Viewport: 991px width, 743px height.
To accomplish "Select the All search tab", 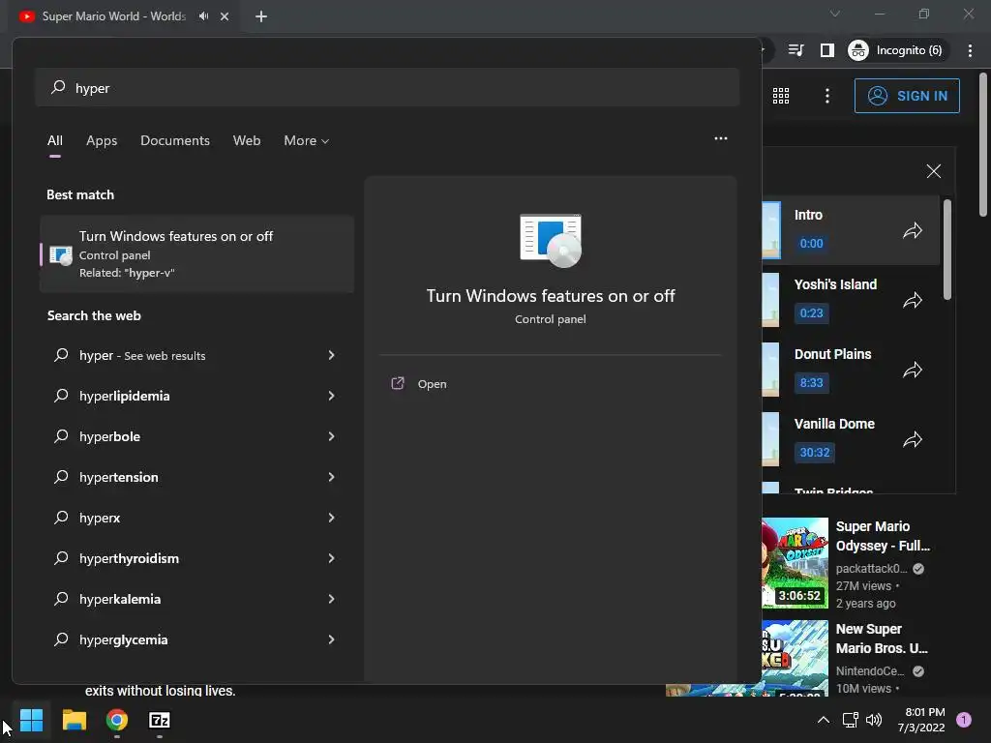I will tap(55, 140).
